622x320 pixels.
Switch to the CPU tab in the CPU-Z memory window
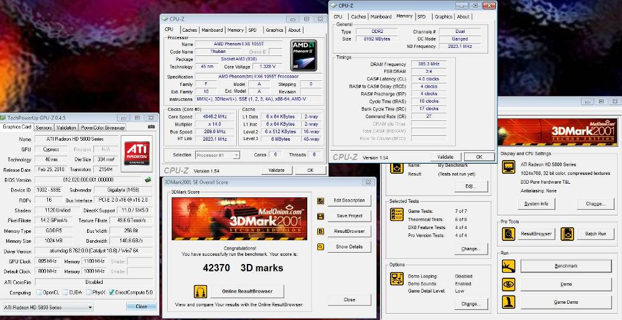click(338, 17)
